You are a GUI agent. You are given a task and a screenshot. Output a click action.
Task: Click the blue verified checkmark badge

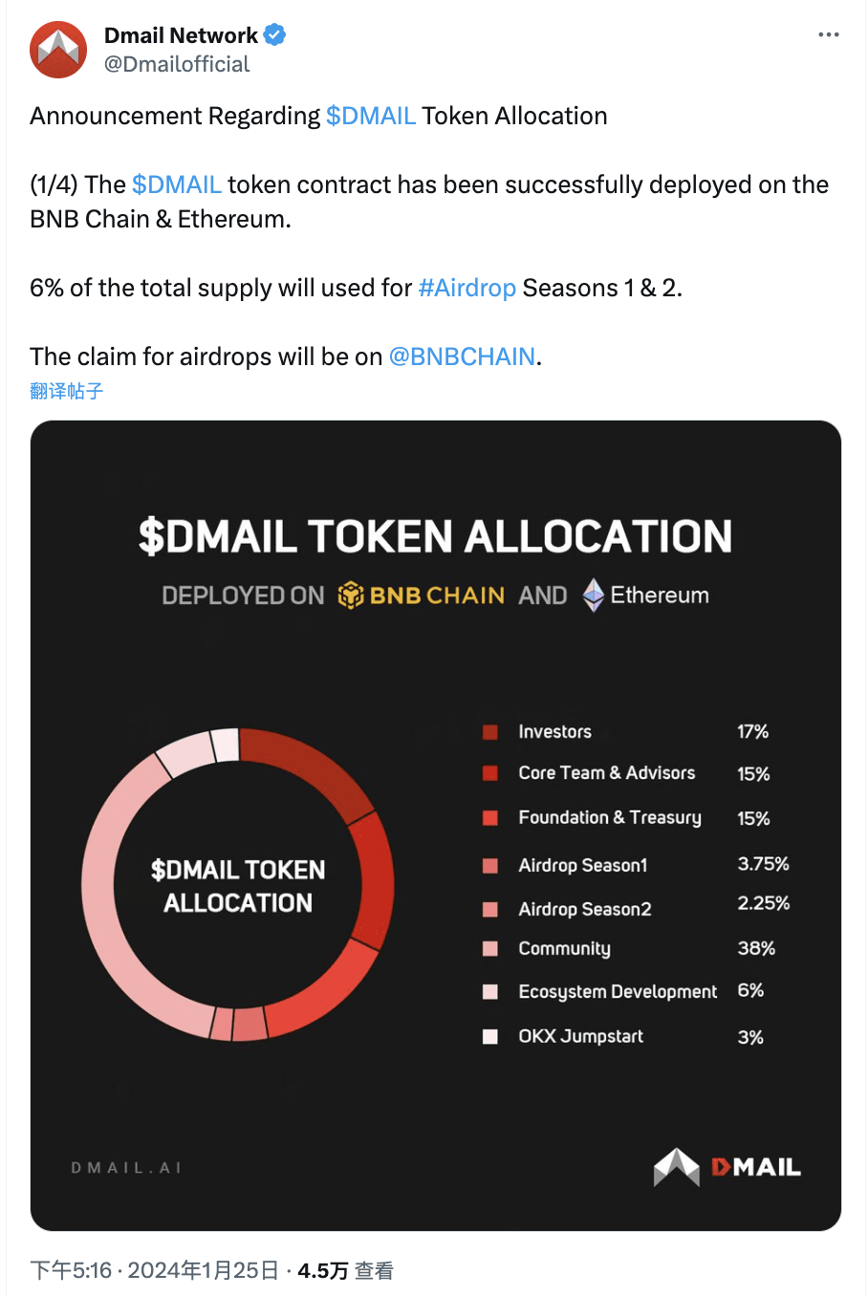pos(273,34)
